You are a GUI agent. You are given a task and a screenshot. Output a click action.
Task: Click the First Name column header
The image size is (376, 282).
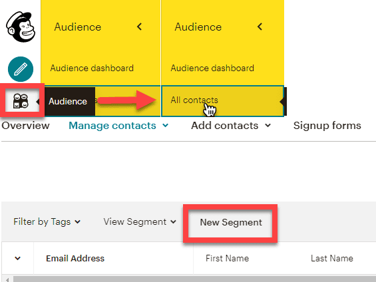coord(227,258)
